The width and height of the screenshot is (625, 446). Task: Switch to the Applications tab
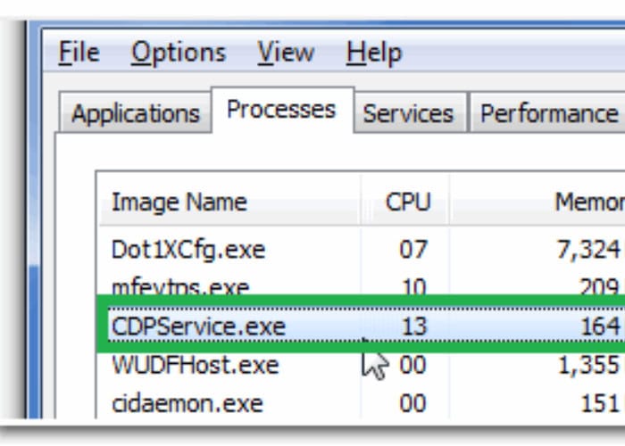135,114
